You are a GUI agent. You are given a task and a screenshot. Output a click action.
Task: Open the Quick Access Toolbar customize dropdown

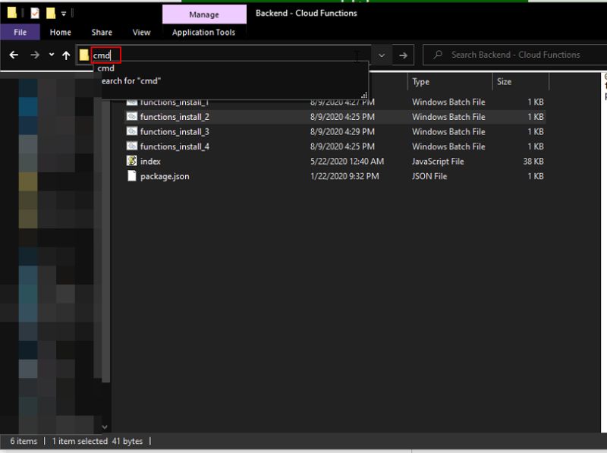coord(64,12)
